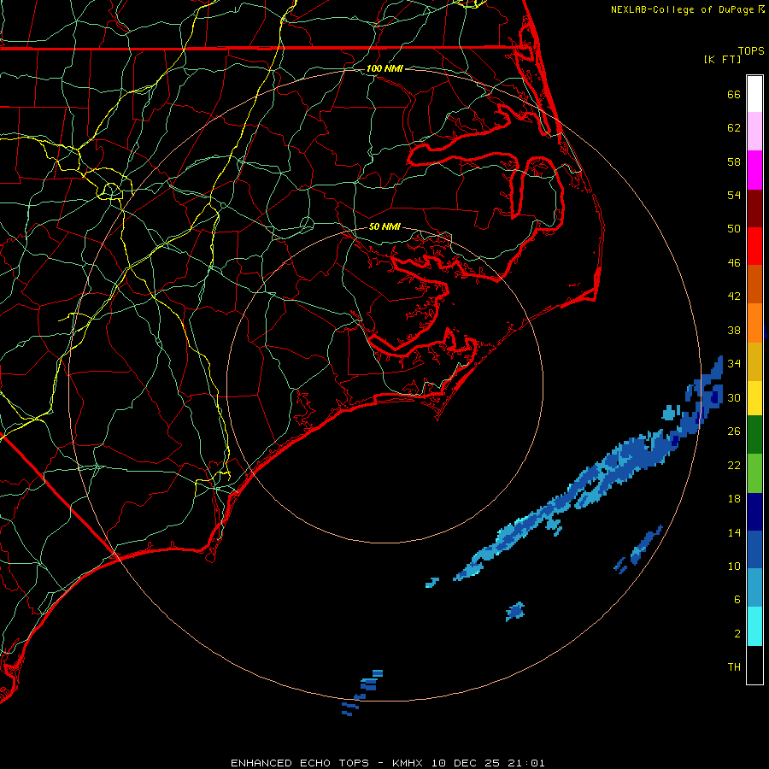Click the KMHX radar site identifier
The width and height of the screenshot is (769, 769).
coord(409,763)
